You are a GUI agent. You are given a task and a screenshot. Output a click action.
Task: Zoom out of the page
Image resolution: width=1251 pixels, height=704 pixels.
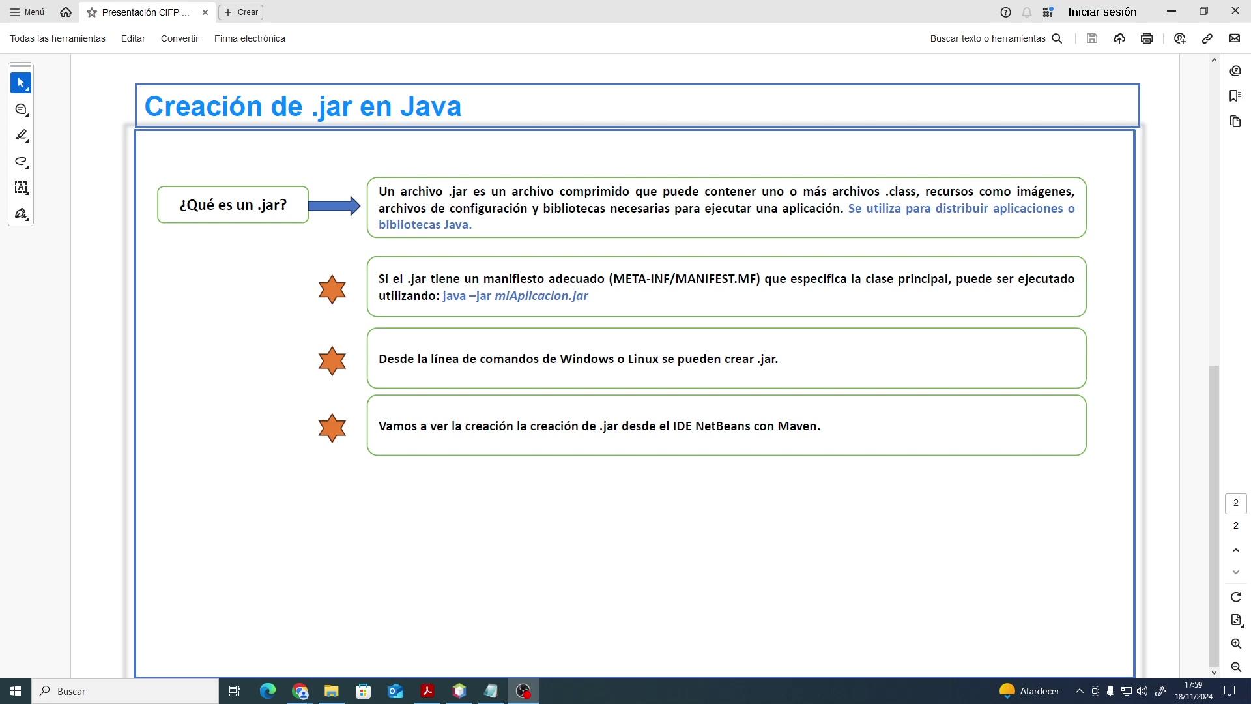[x=1236, y=667]
